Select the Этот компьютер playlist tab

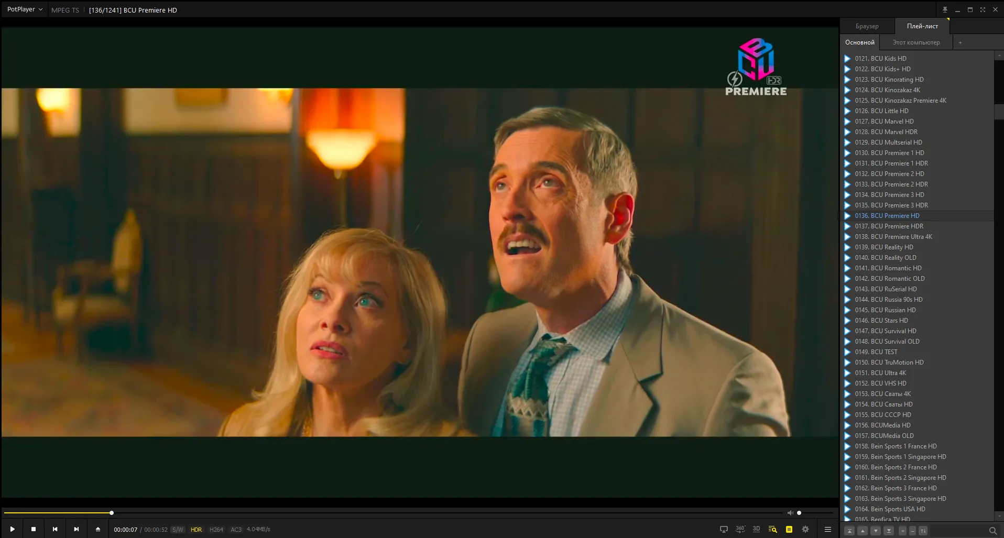point(916,42)
